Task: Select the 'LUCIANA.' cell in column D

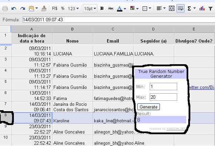Action: pyautogui.click(x=153, y=51)
